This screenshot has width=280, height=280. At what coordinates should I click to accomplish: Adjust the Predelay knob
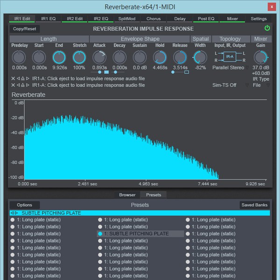click(x=19, y=57)
